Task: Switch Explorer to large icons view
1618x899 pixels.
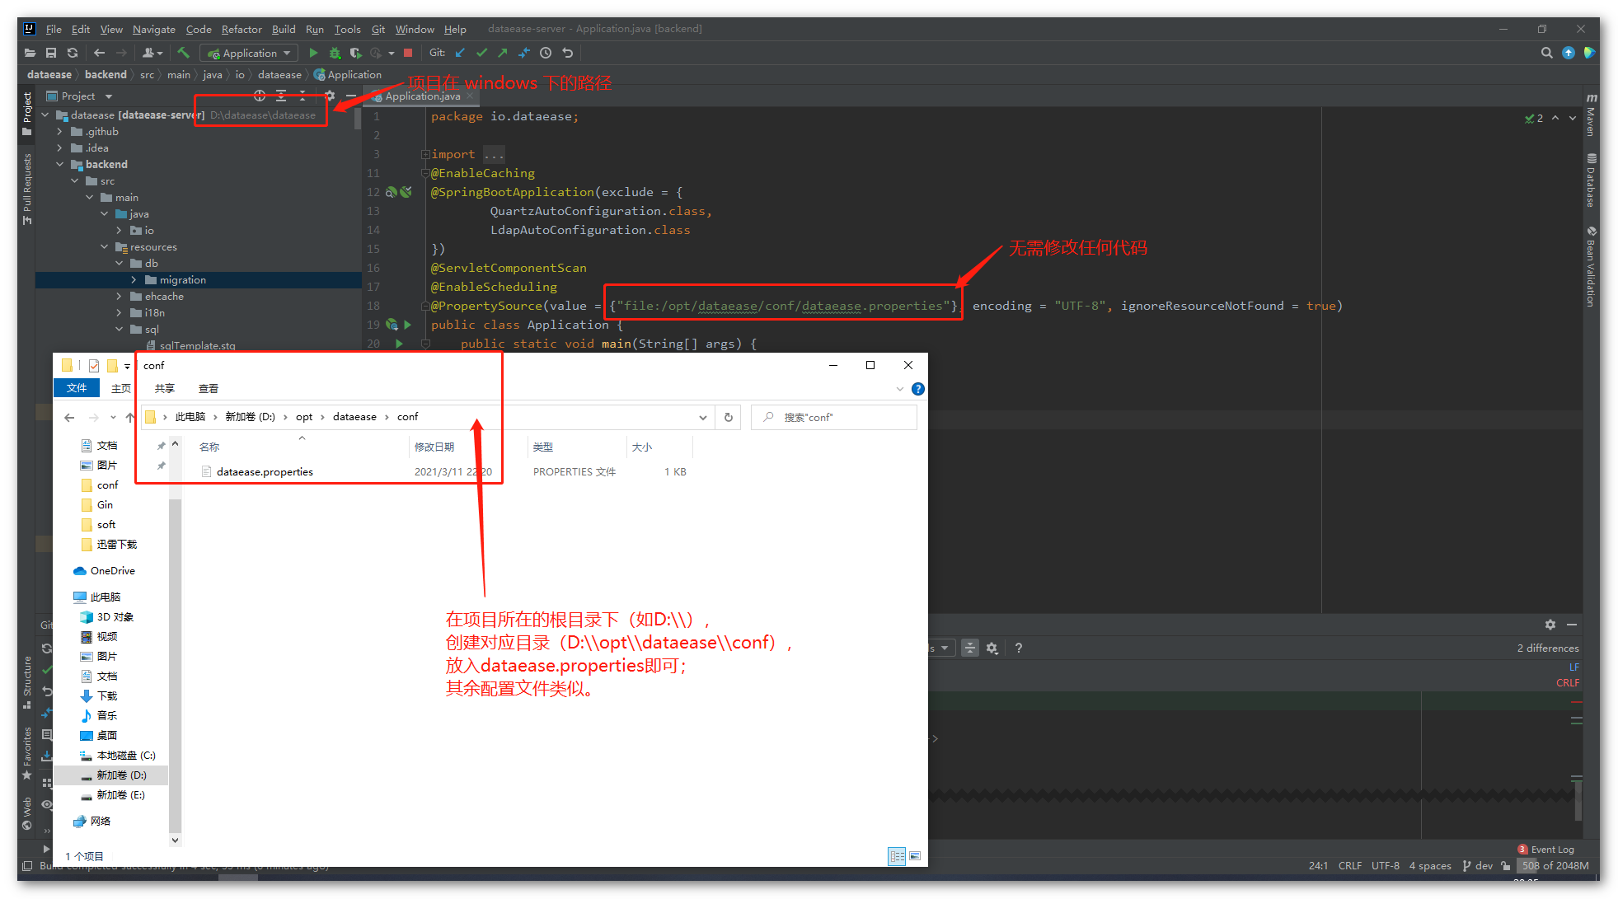Action: [x=915, y=856]
